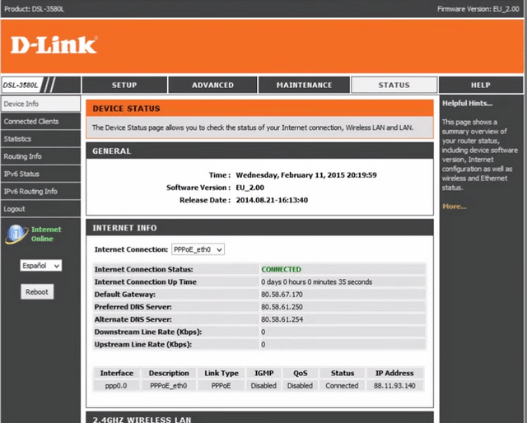
Task: Go to Statistics page
Action: tap(40, 139)
